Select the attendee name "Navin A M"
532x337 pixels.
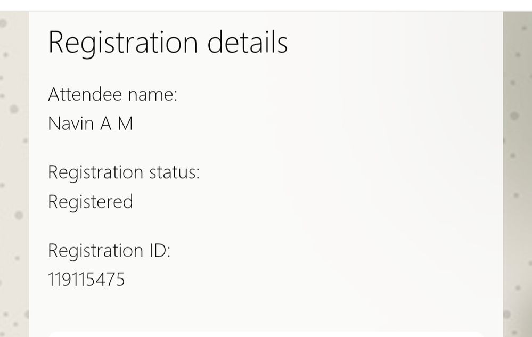click(90, 124)
